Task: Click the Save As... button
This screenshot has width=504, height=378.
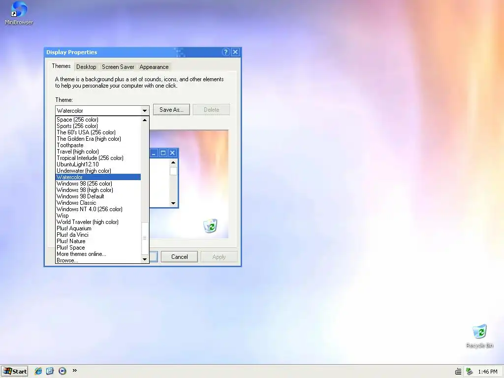Action: pos(171,110)
